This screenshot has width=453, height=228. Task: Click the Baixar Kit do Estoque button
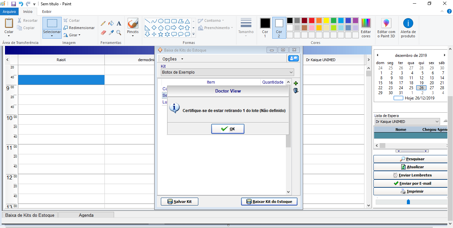point(269,202)
